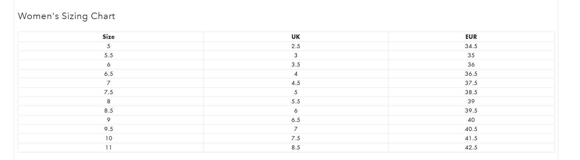The width and height of the screenshot is (580, 160).
Task: Click EUR value 42.5
Action: [471, 147]
